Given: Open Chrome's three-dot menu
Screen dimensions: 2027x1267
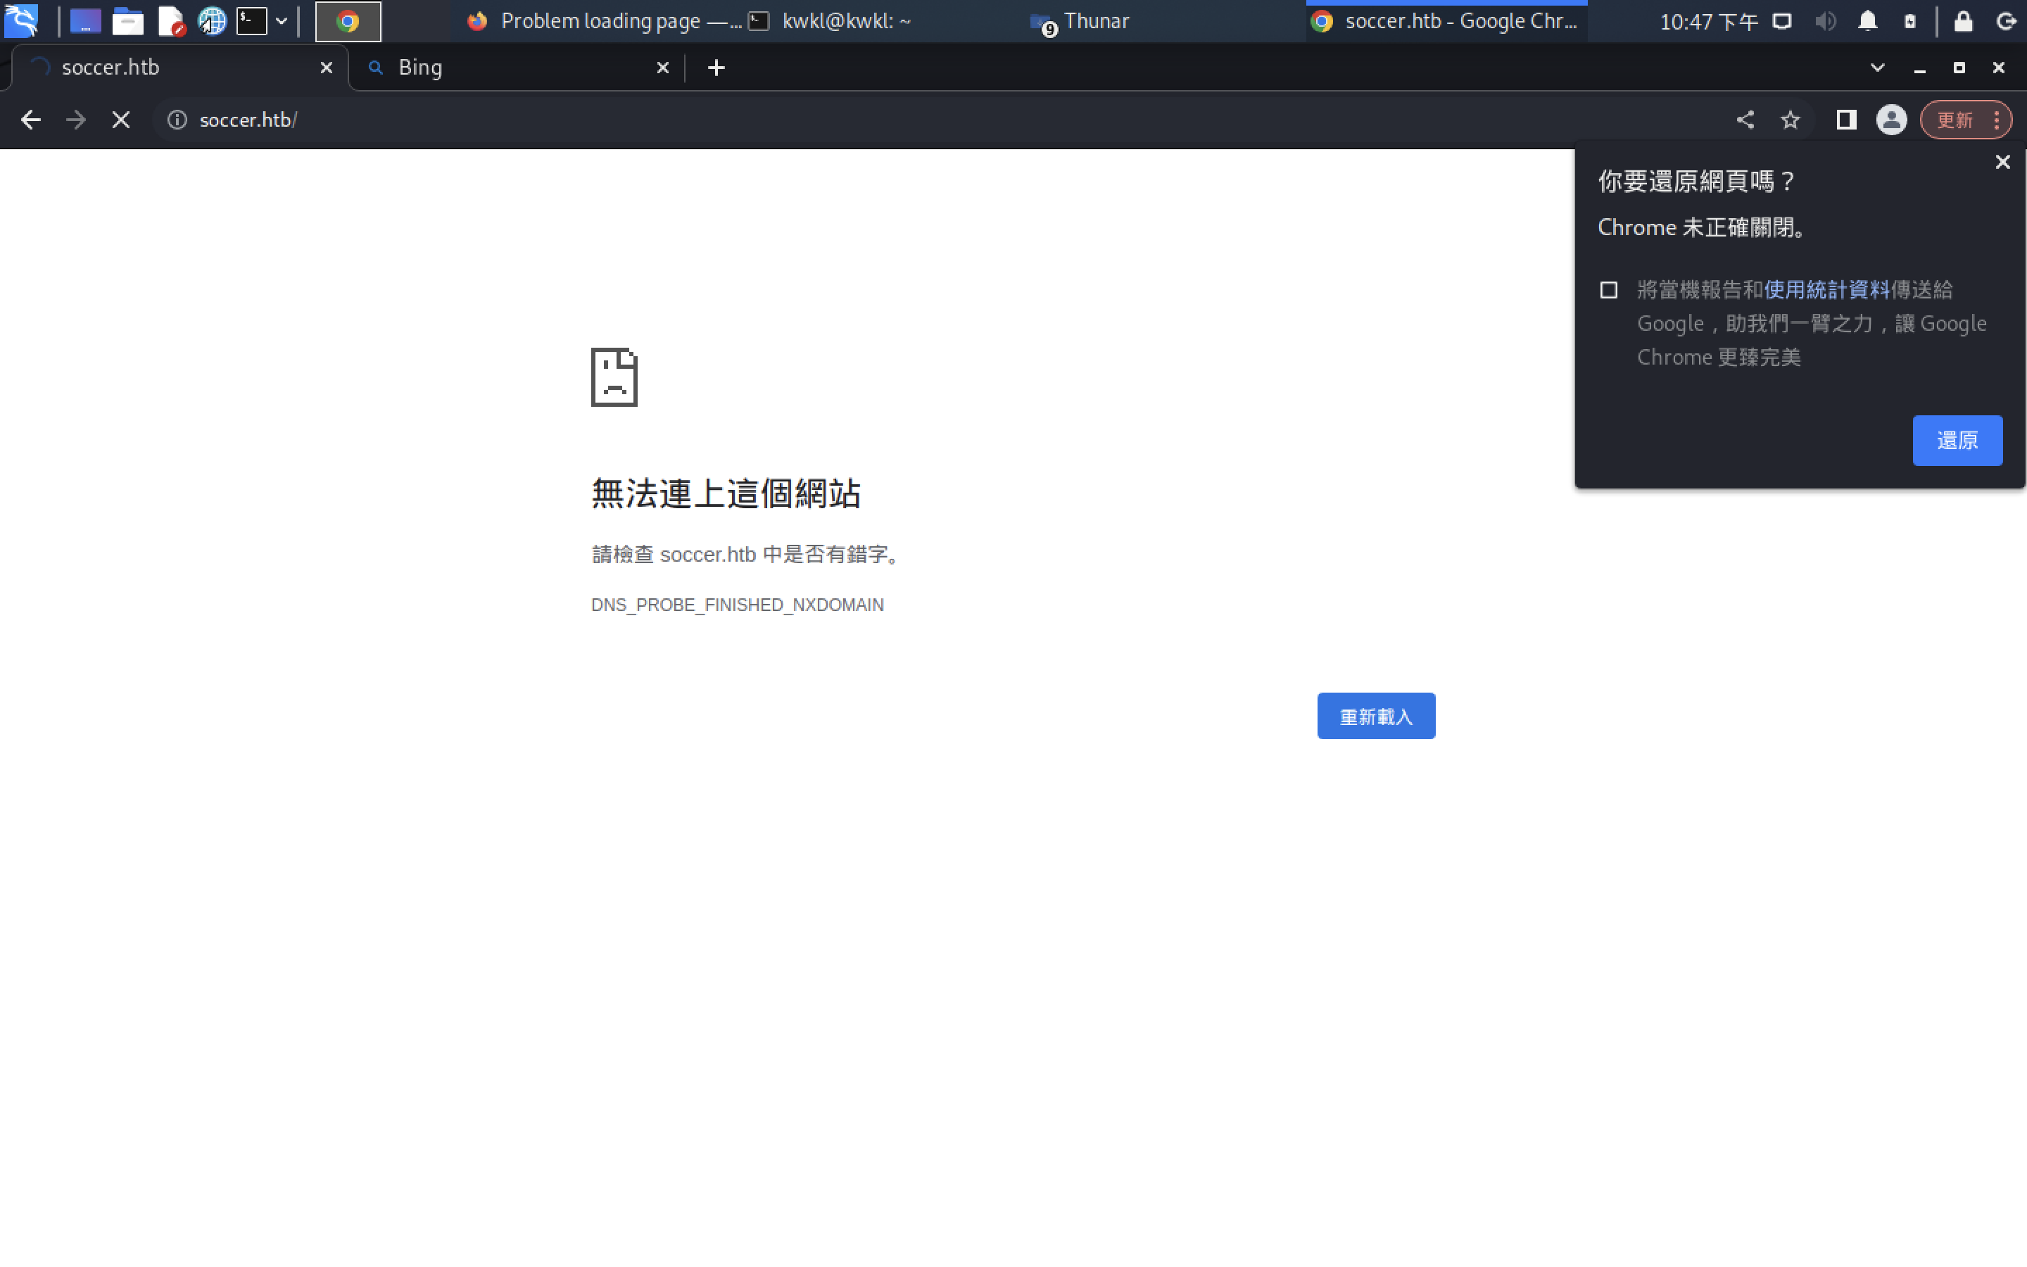Looking at the screenshot, I should (1997, 120).
